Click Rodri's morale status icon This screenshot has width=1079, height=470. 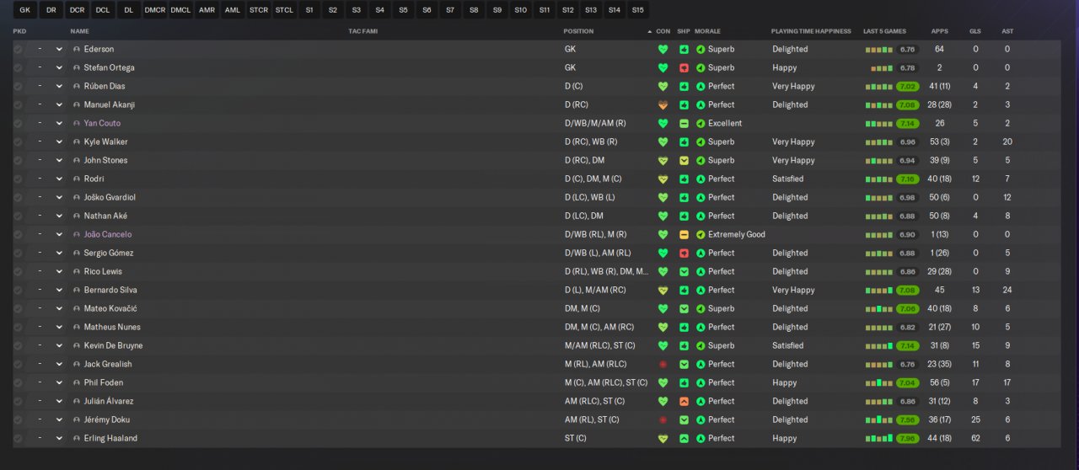tap(701, 179)
